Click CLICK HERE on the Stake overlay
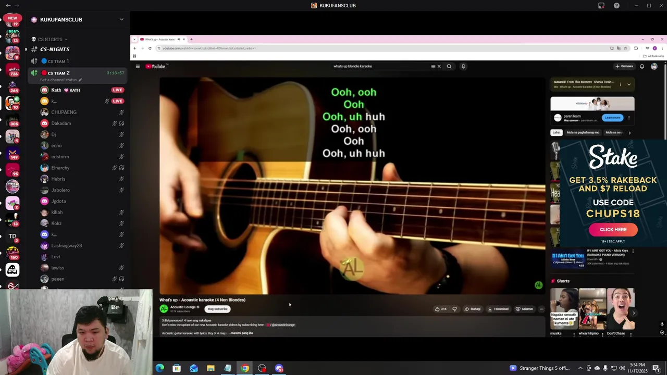667x375 pixels. click(613, 230)
